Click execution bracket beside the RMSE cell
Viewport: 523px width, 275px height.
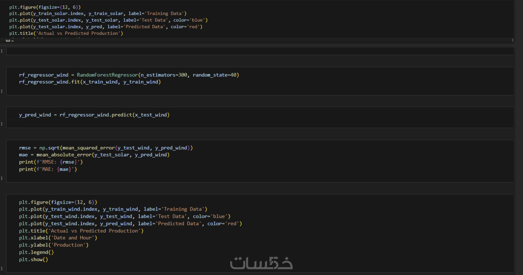tap(1, 178)
